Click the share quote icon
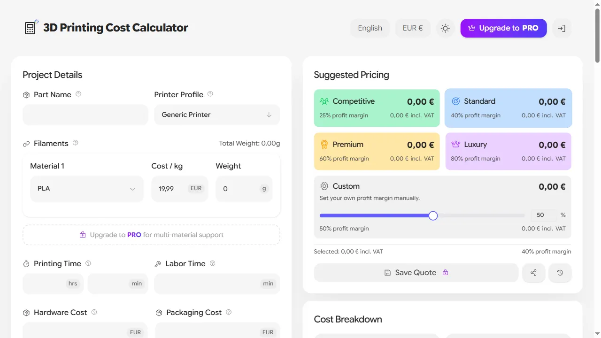Screen dimensions: 601x338 pos(533,272)
